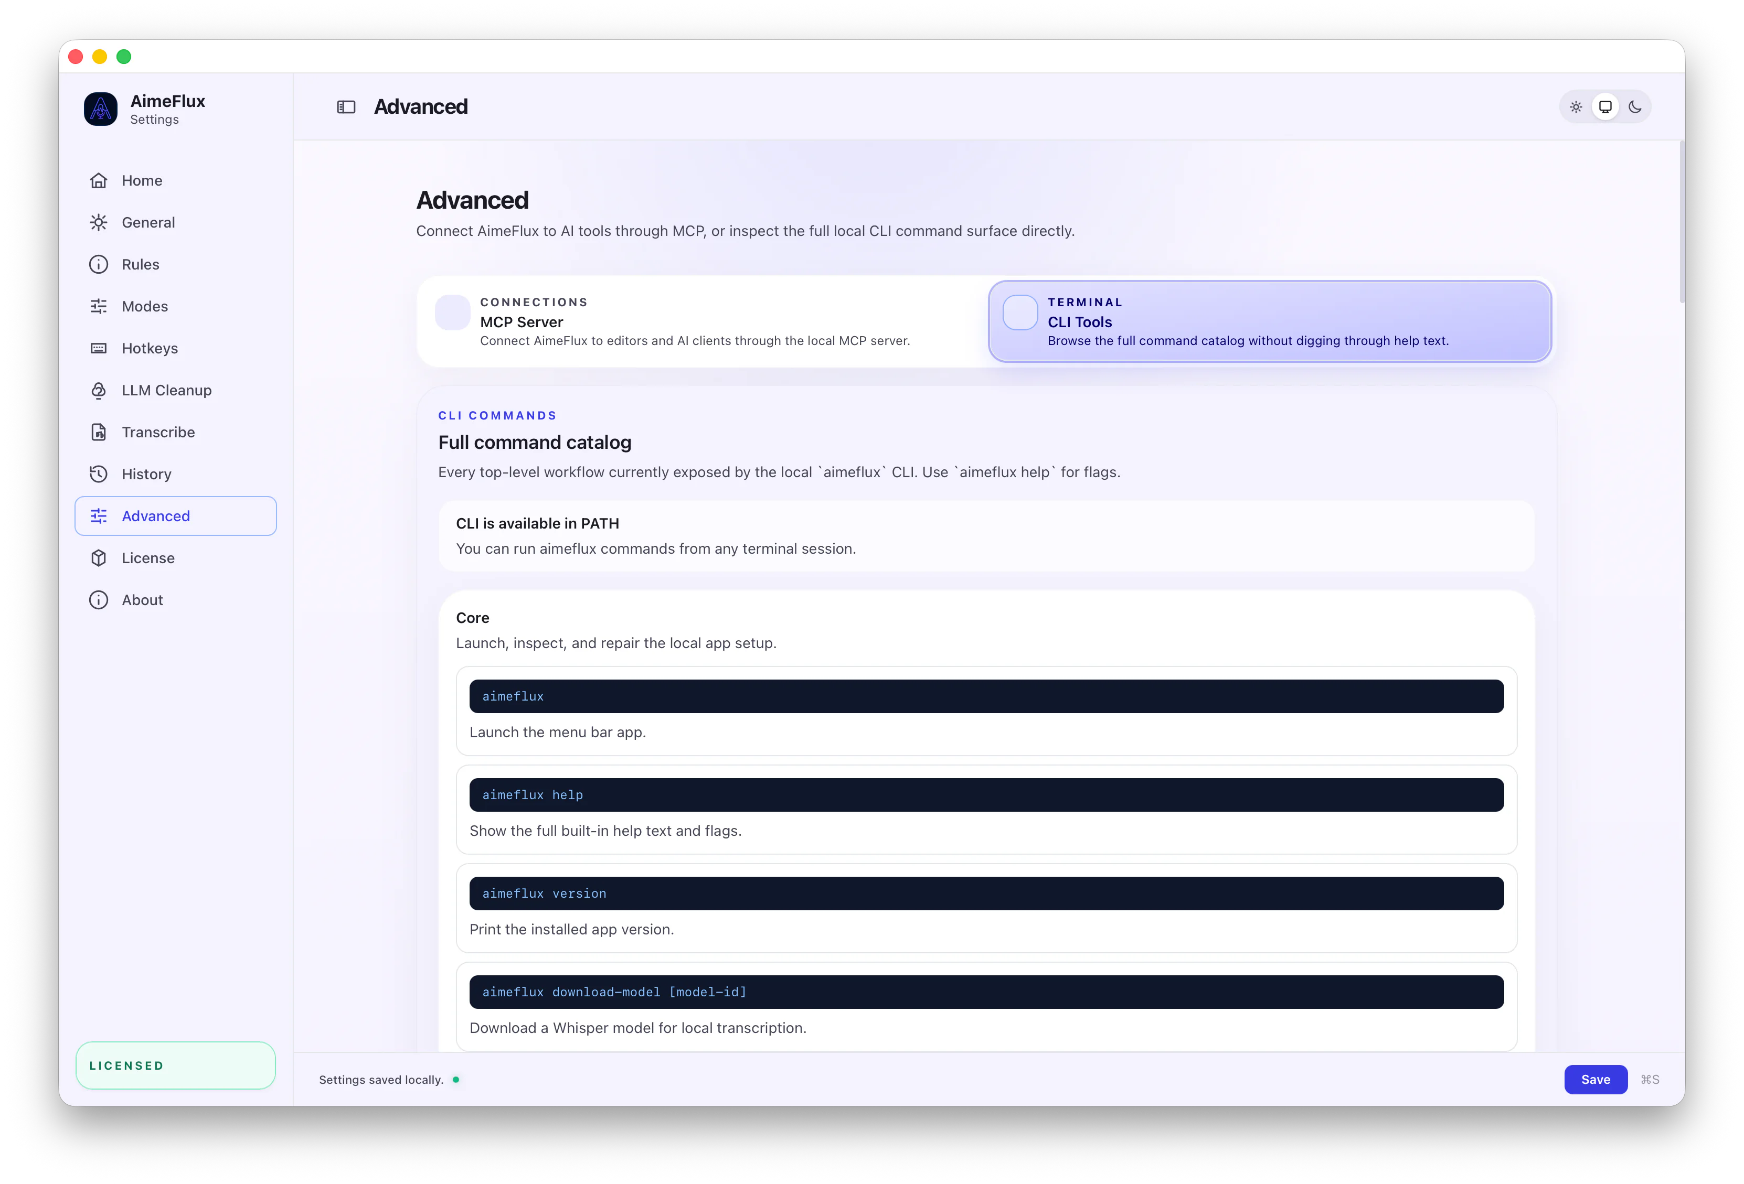Click the 'aimeflux download-model [model-id]' command

pyautogui.click(x=986, y=992)
